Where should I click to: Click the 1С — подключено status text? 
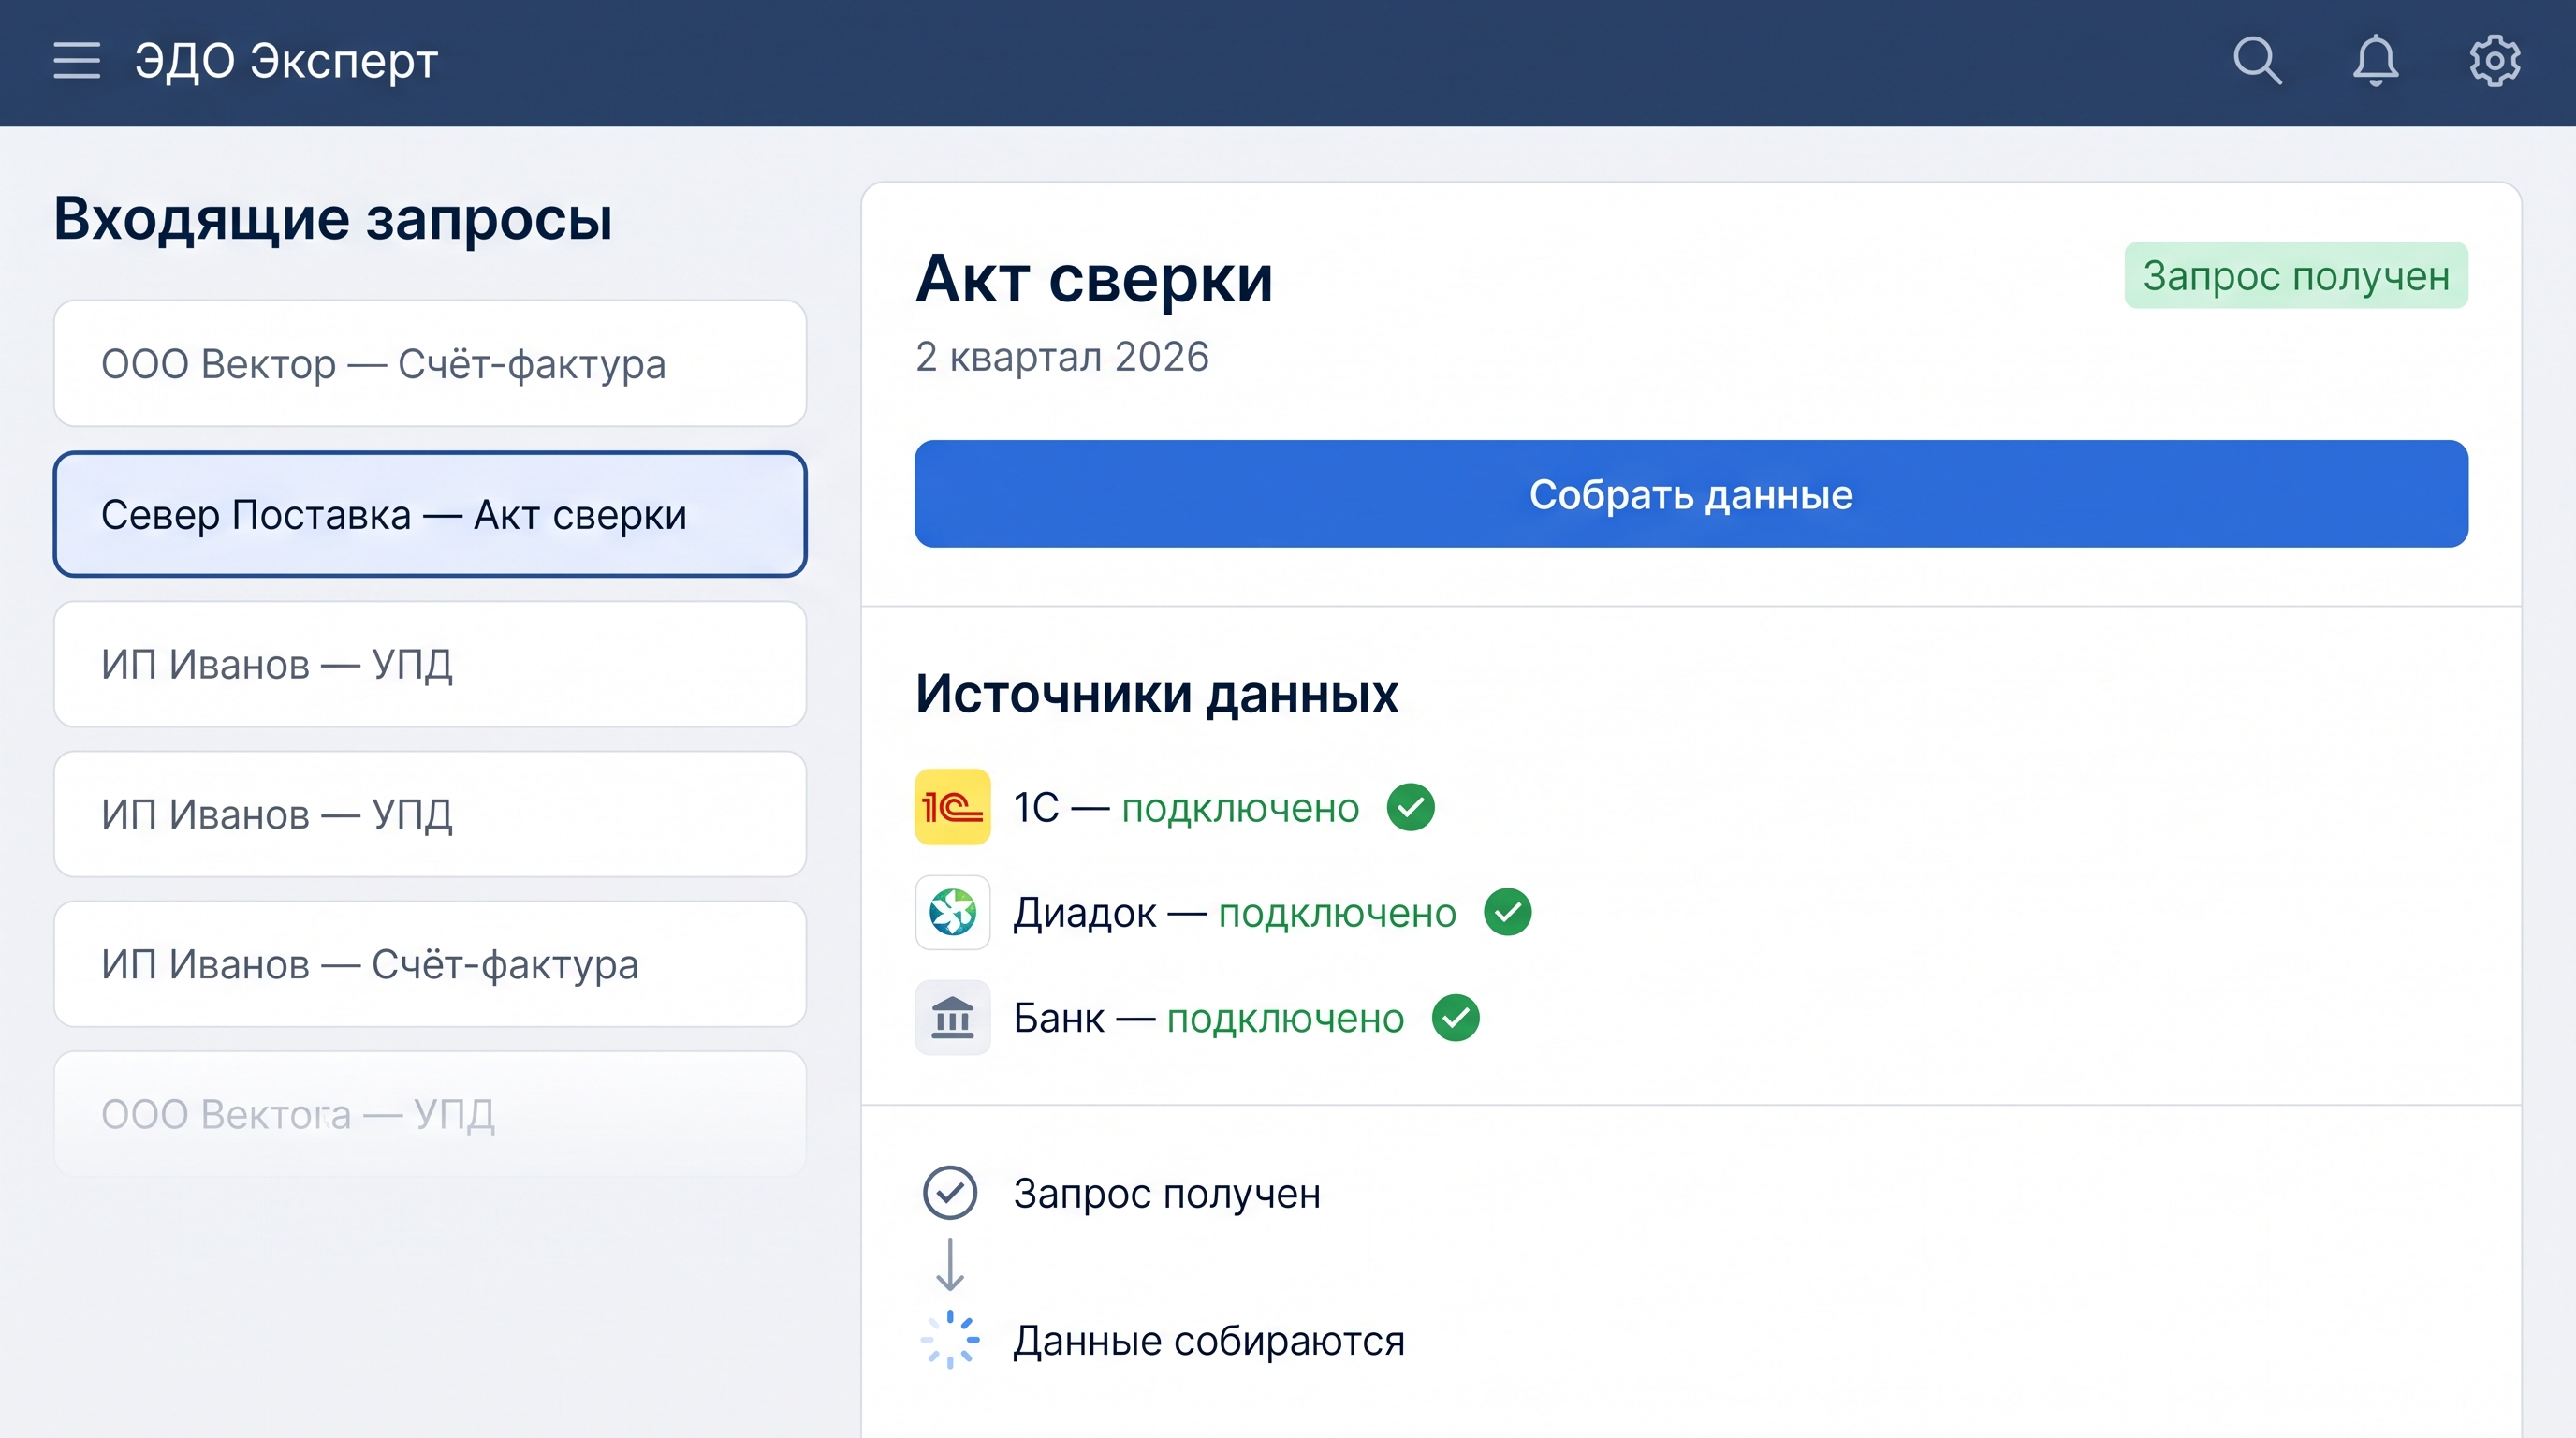click(1186, 807)
